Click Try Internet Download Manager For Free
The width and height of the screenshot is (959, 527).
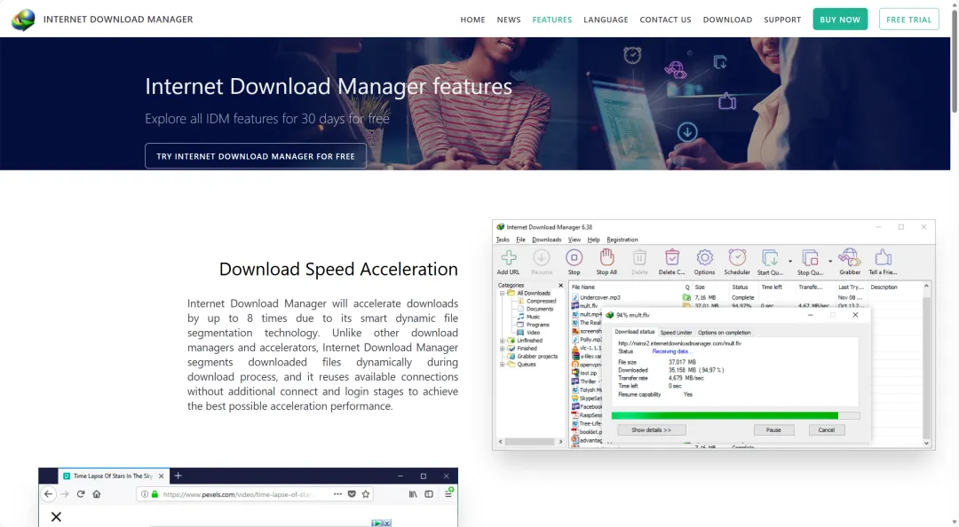pyautogui.click(x=255, y=156)
